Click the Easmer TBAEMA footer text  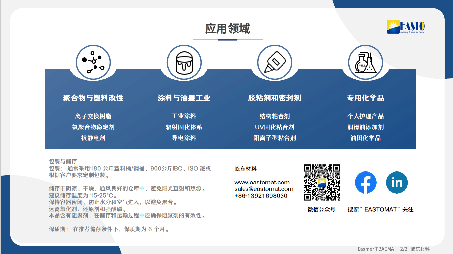pos(376,249)
